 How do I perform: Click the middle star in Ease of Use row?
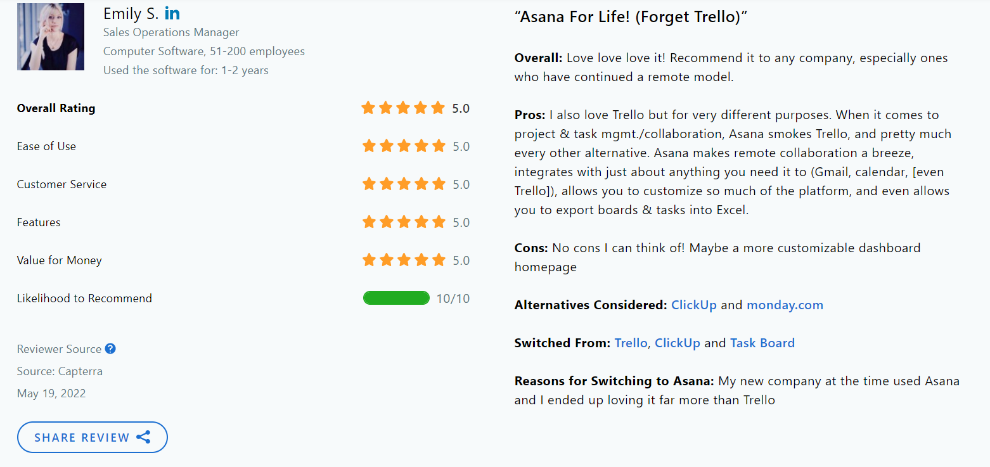[402, 146]
